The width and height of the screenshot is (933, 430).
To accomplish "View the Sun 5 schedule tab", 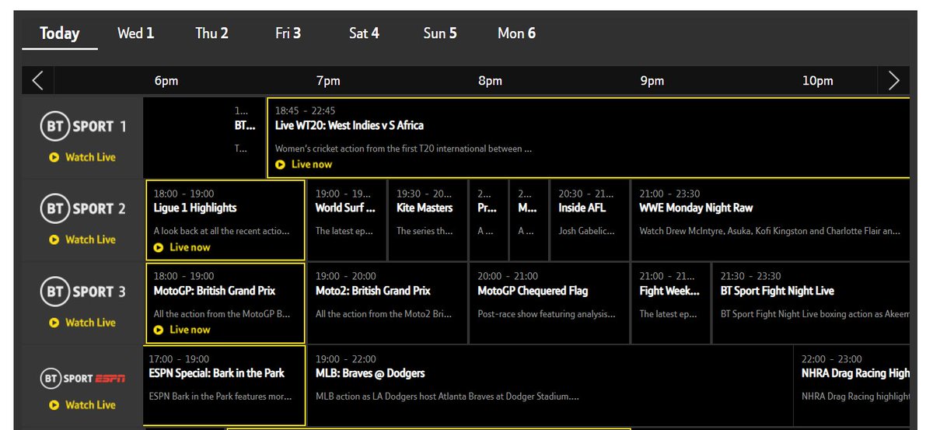I will 440,33.
